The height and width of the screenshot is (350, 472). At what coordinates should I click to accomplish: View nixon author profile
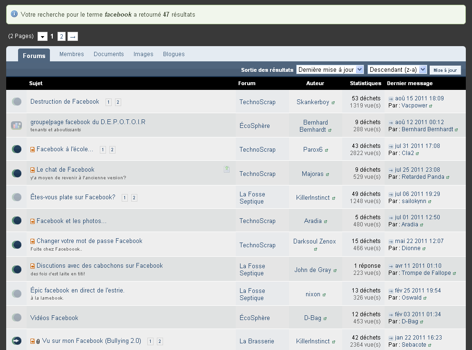click(313, 294)
